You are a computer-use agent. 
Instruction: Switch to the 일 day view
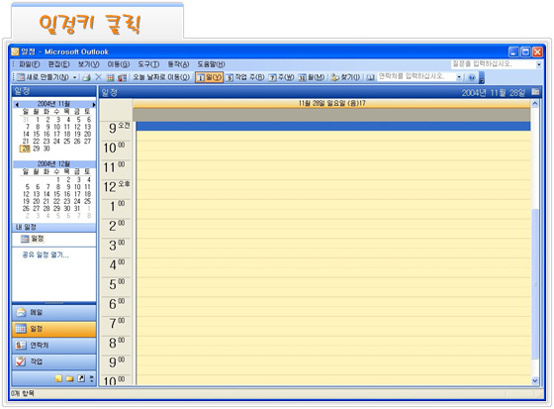click(x=209, y=77)
